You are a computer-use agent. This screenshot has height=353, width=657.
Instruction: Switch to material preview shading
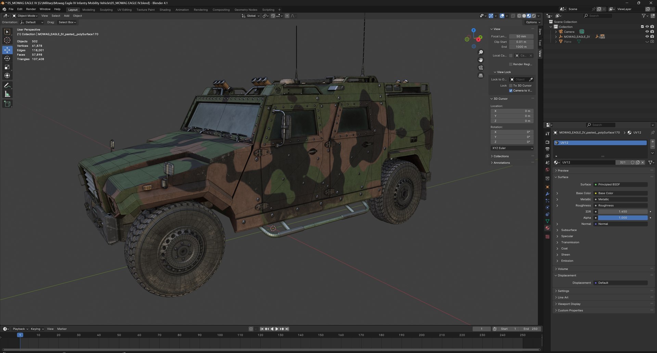tap(529, 16)
